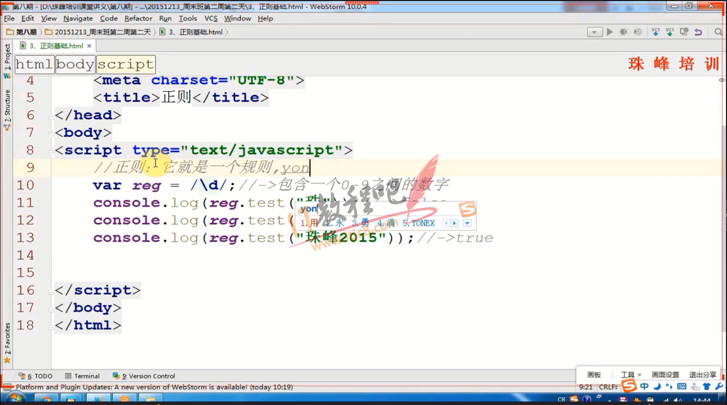
Task: Collapse the head fold marker on line 6
Action: (51, 117)
